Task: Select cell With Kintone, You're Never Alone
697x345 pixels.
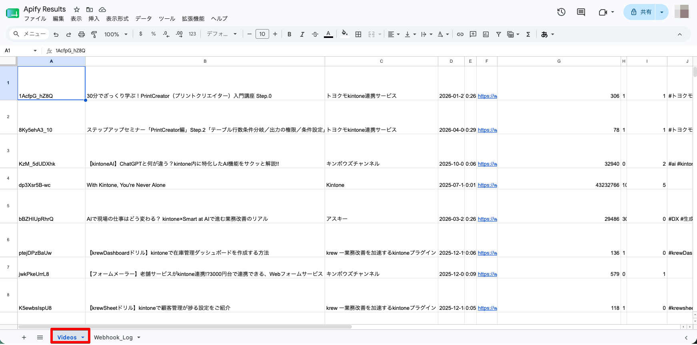Action: (205, 178)
